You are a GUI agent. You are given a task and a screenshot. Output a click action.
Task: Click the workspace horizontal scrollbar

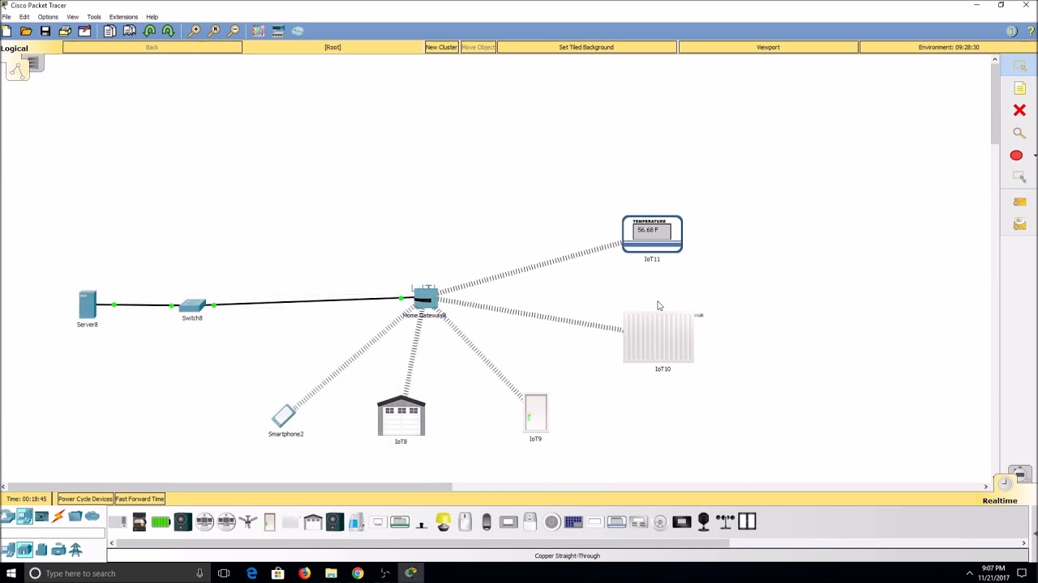coord(229,487)
